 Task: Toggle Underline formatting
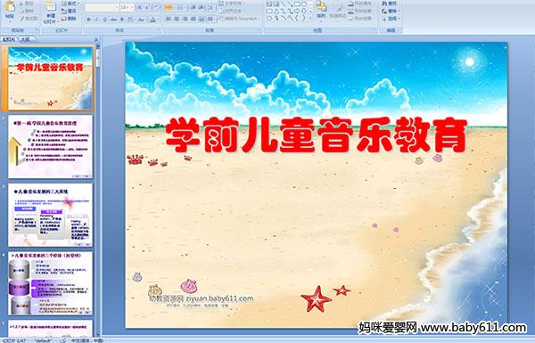pyautogui.click(x=104, y=20)
